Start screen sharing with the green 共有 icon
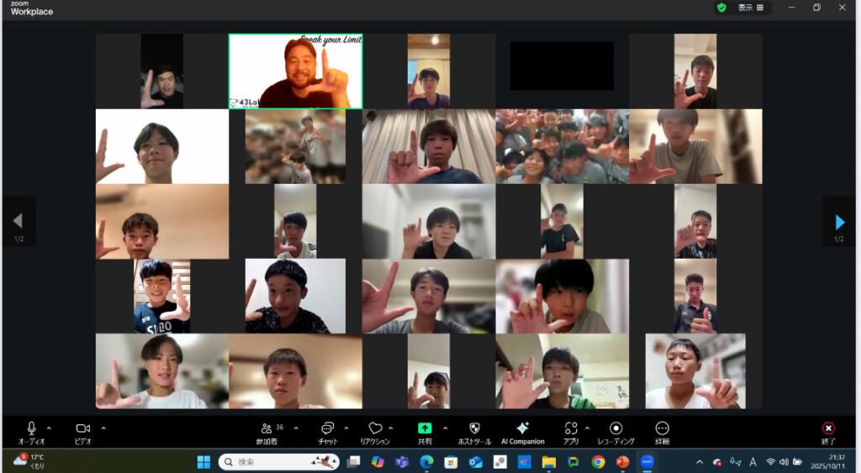The image size is (861, 473). click(x=425, y=428)
